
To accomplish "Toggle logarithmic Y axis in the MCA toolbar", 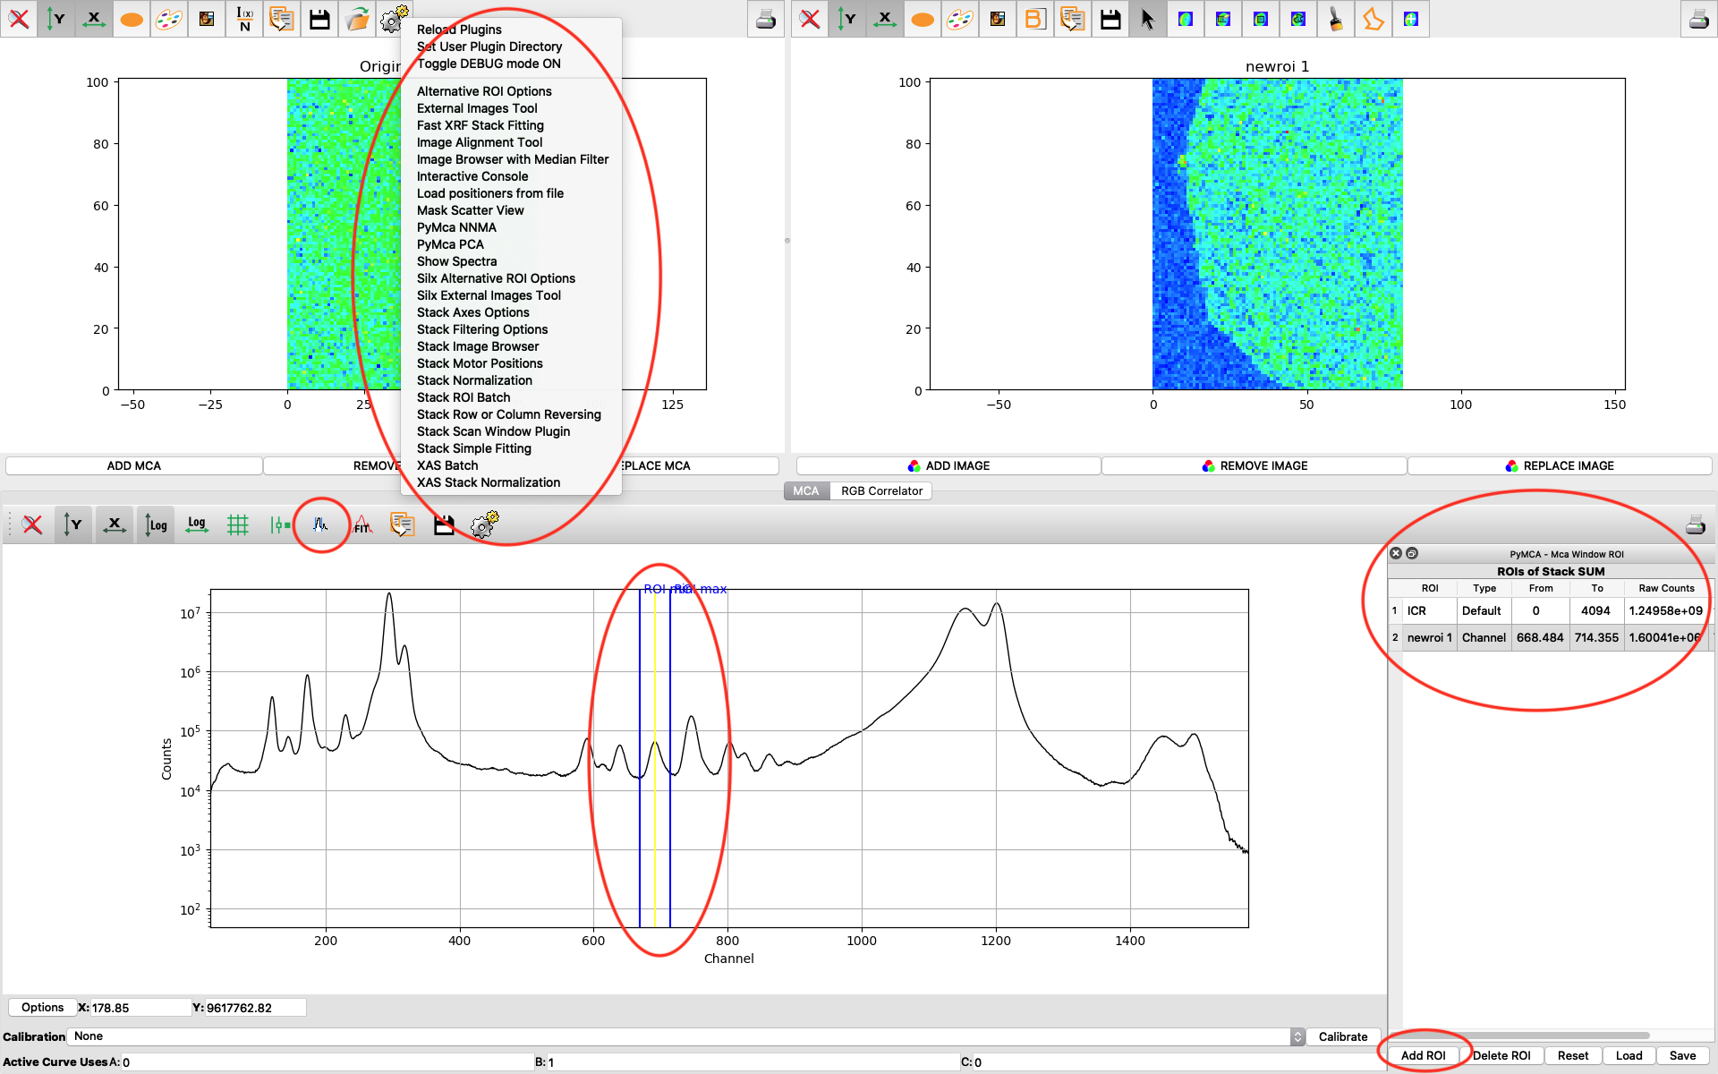I will tap(156, 524).
